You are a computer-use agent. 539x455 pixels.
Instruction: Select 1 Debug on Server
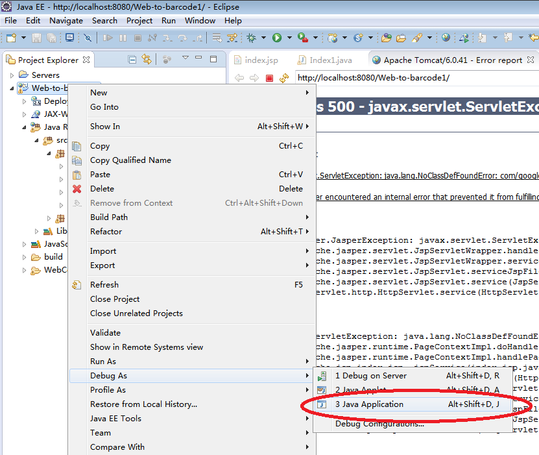tap(413, 376)
